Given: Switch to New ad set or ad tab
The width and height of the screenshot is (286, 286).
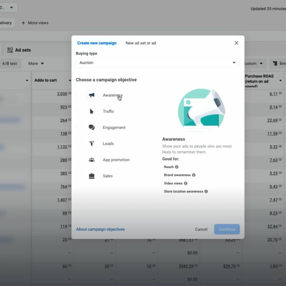Looking at the screenshot, I should [141, 43].
